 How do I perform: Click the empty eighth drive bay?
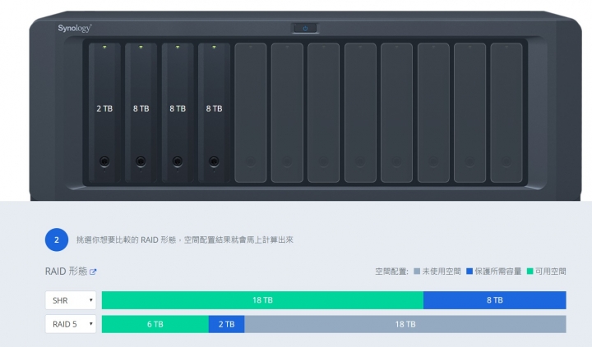tap(360, 112)
